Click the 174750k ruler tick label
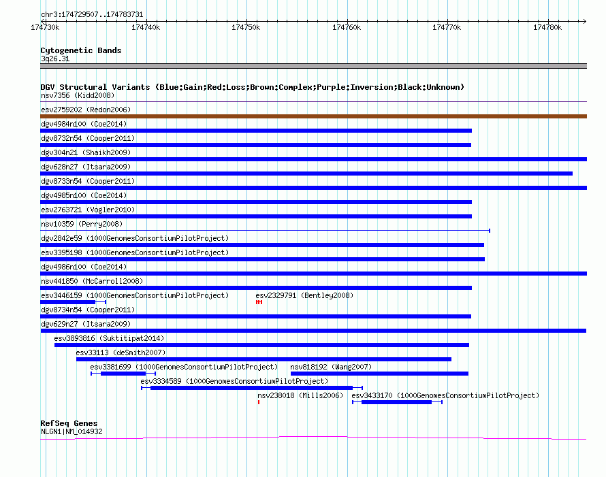Viewport: 606px width, 477px height. (246, 27)
